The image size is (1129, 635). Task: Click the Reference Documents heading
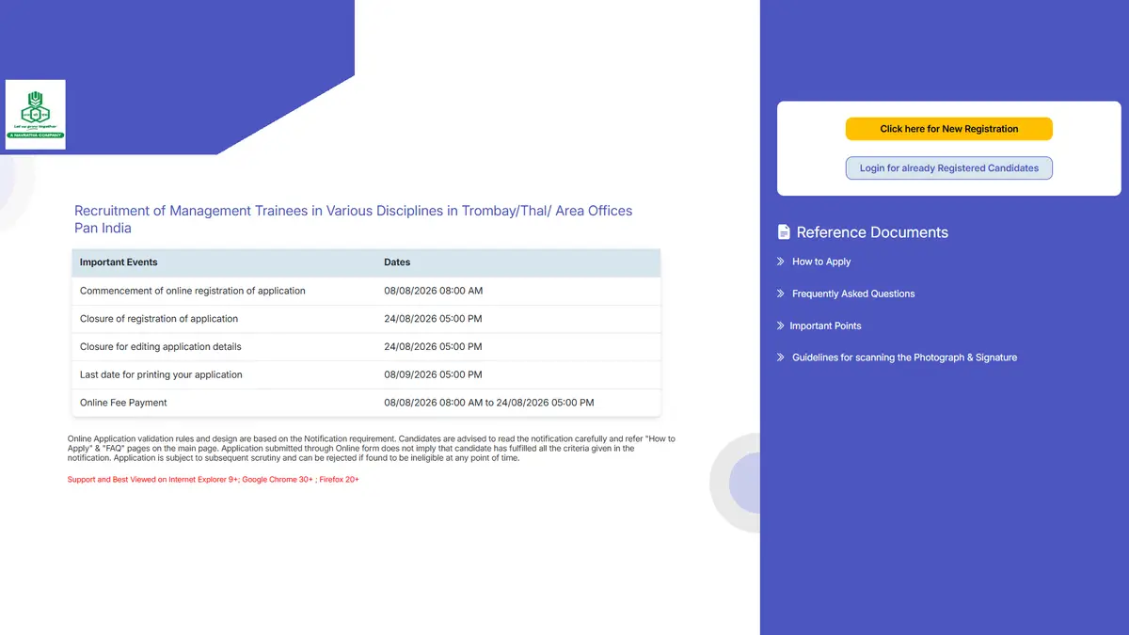tap(872, 232)
